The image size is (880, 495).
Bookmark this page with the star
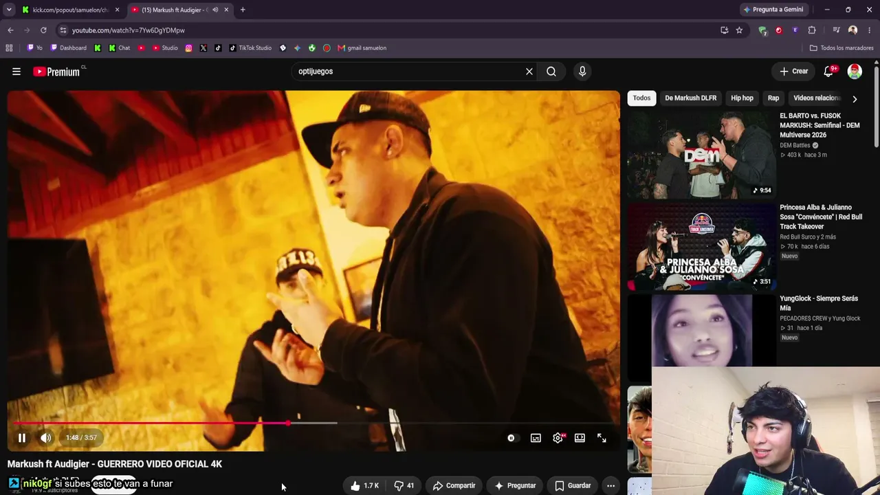pos(739,30)
